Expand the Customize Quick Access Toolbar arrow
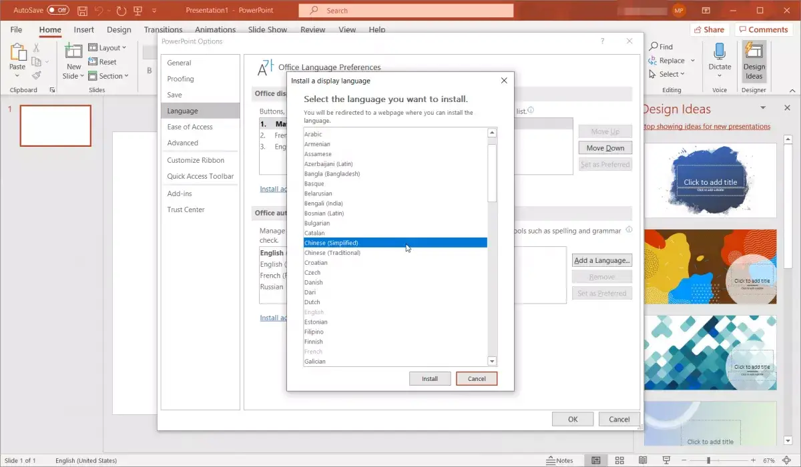The width and height of the screenshot is (801, 467). pos(155,11)
